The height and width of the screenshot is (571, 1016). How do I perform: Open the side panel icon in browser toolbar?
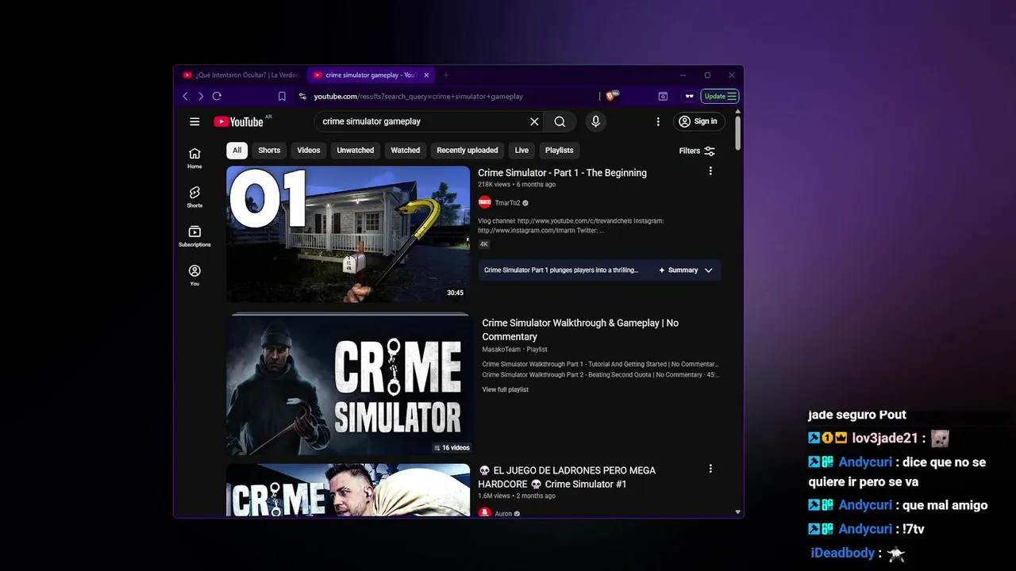tap(663, 96)
